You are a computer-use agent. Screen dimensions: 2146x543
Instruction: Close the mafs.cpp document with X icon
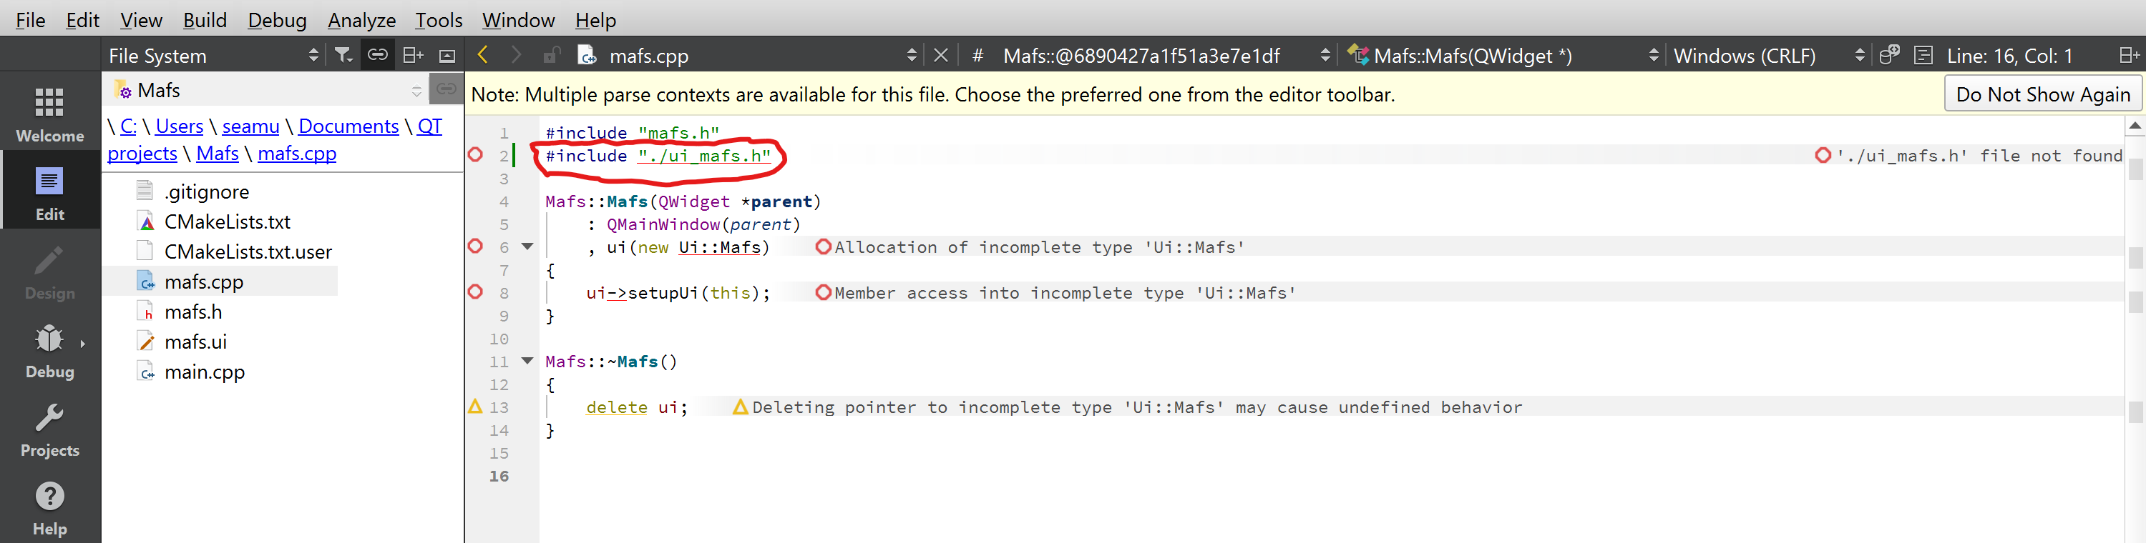tap(940, 55)
